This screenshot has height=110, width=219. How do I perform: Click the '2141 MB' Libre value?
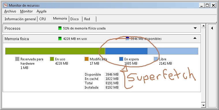[x=165, y=64]
